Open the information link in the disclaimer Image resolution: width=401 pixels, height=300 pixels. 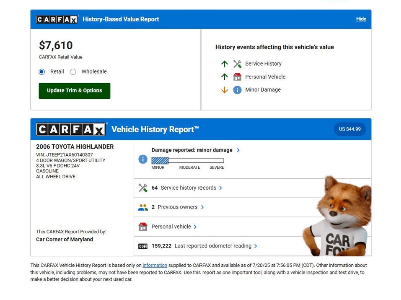(x=155, y=265)
